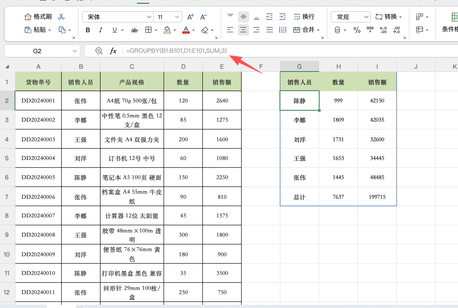The image size is (458, 308).
Task: Open the fill color dropdown arrow
Action: pyautogui.click(x=175, y=30)
